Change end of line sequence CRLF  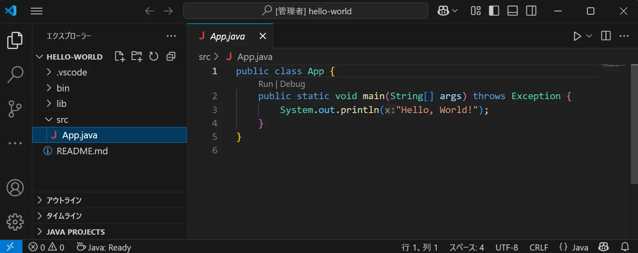[539, 247]
